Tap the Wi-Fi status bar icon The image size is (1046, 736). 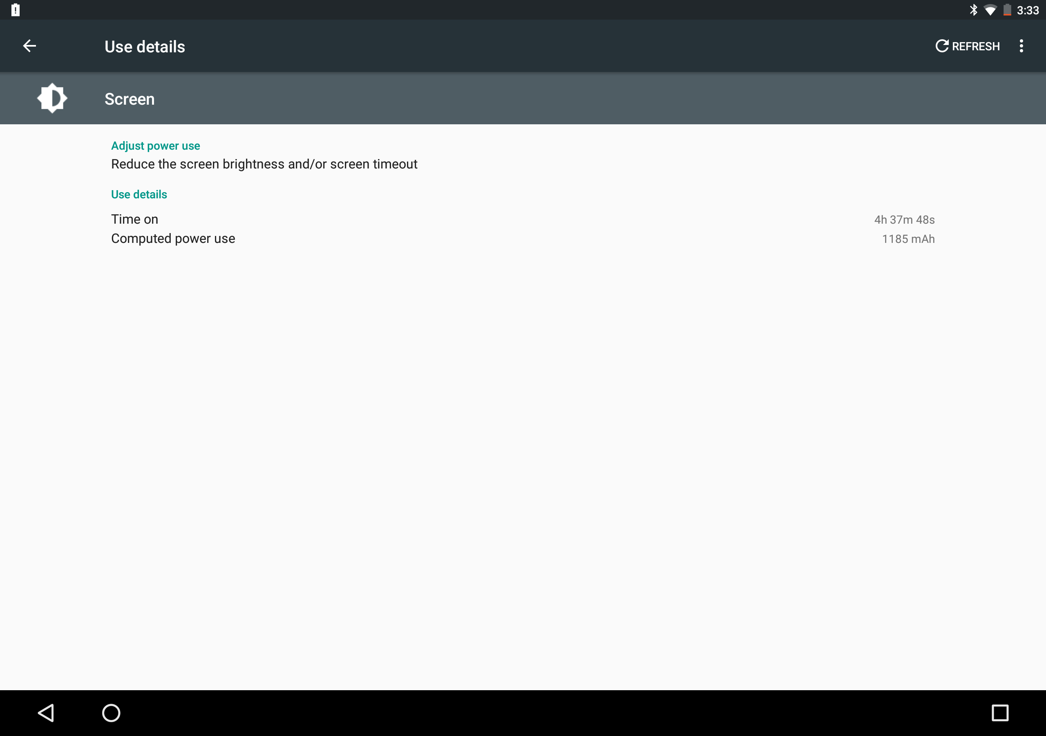[990, 10]
